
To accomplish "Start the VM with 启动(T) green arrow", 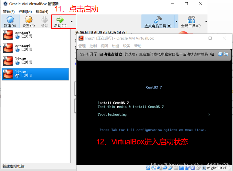I will (60, 22).
